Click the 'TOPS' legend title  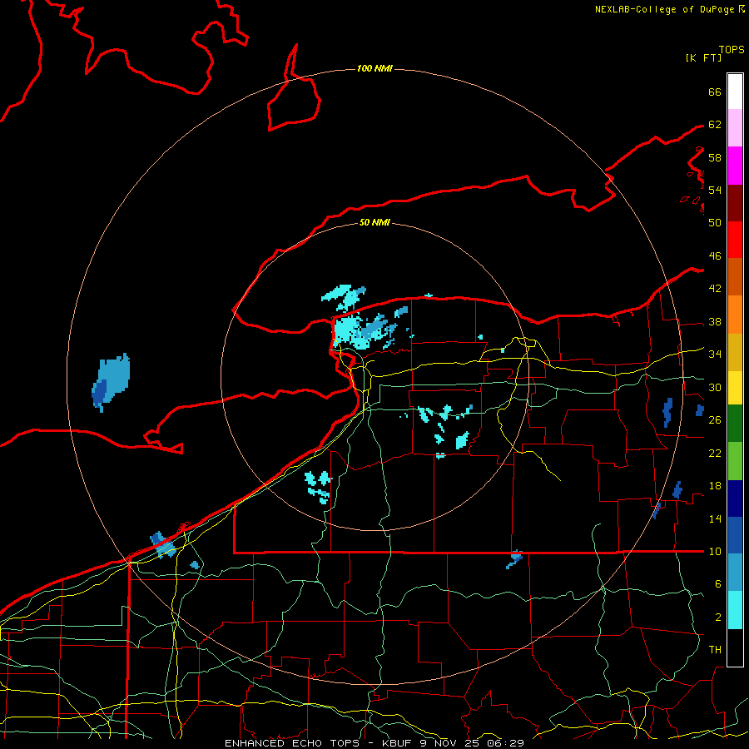(732, 50)
